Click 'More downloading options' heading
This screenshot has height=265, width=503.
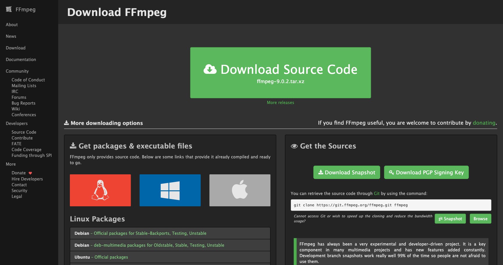click(x=107, y=123)
